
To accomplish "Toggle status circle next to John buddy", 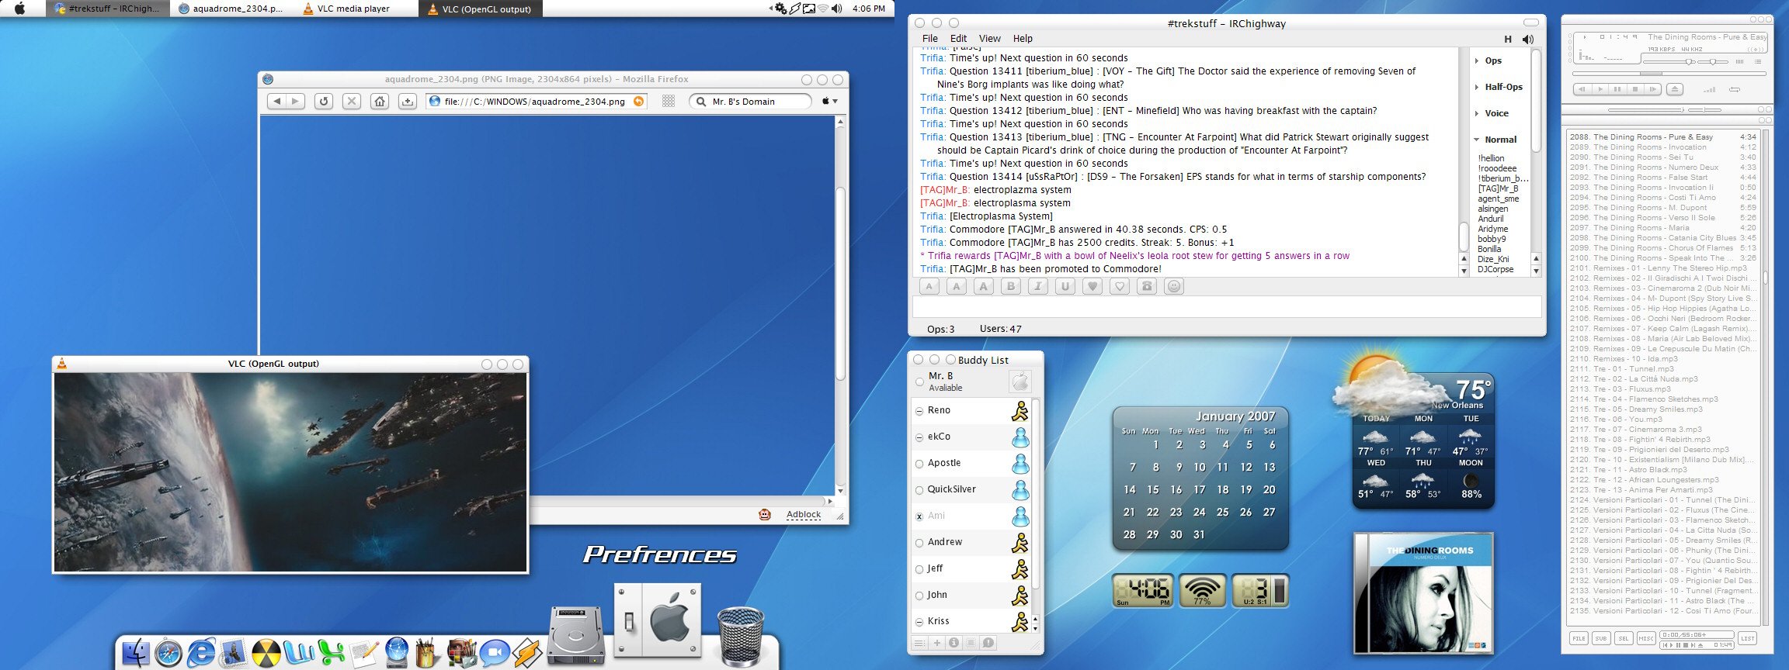I will pyautogui.click(x=919, y=596).
